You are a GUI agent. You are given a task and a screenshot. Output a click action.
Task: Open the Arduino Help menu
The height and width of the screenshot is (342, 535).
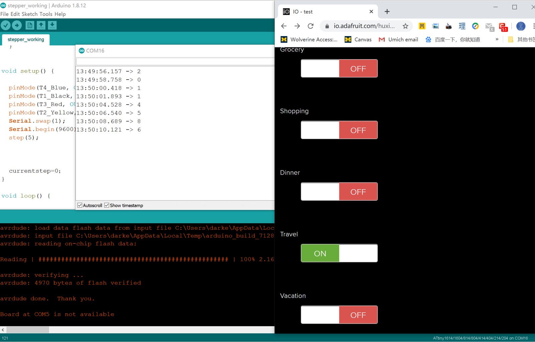point(60,14)
